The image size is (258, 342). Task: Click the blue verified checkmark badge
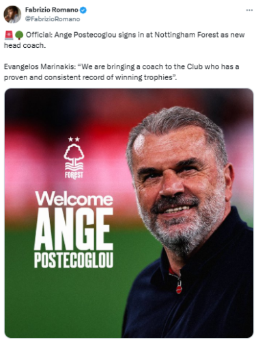coord(83,10)
